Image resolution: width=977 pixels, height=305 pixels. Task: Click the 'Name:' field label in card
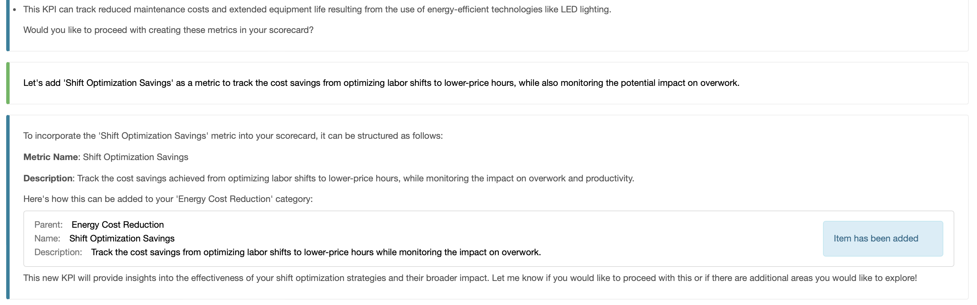[x=47, y=238]
